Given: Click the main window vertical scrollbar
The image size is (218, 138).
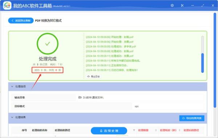Looking at the screenshot, I should (x=215, y=60).
